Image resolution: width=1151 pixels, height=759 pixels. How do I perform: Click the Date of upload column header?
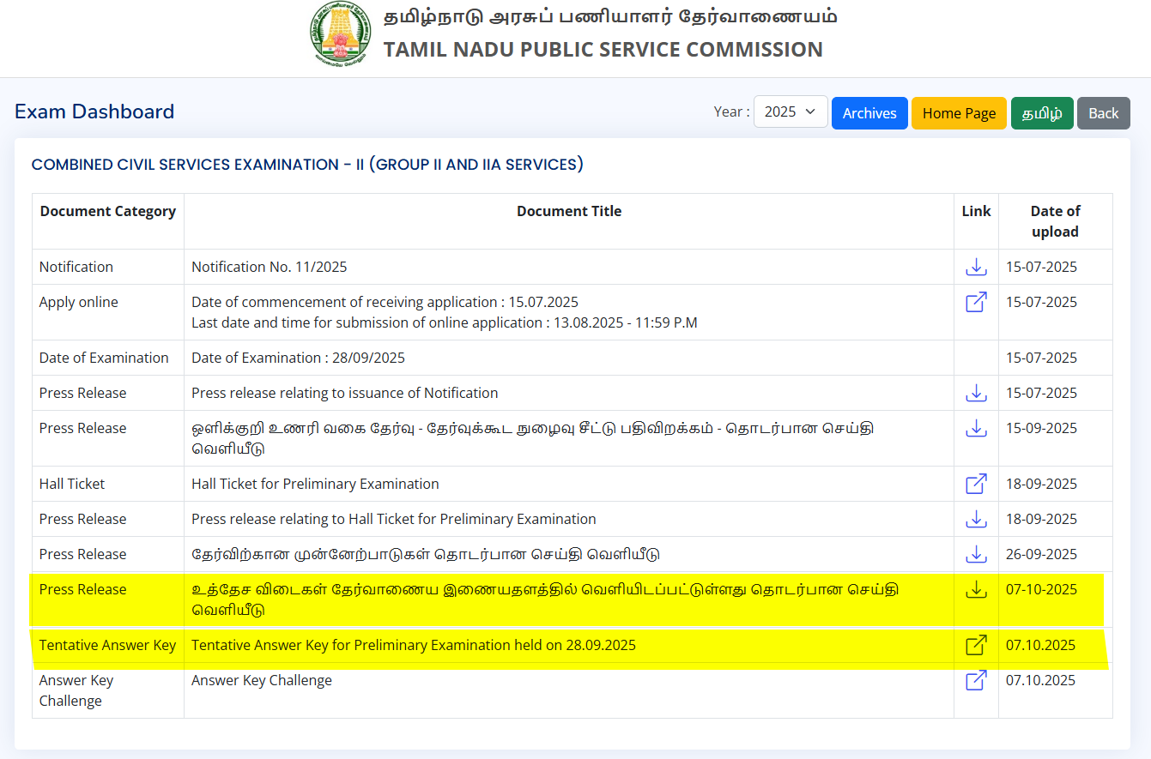click(x=1055, y=221)
